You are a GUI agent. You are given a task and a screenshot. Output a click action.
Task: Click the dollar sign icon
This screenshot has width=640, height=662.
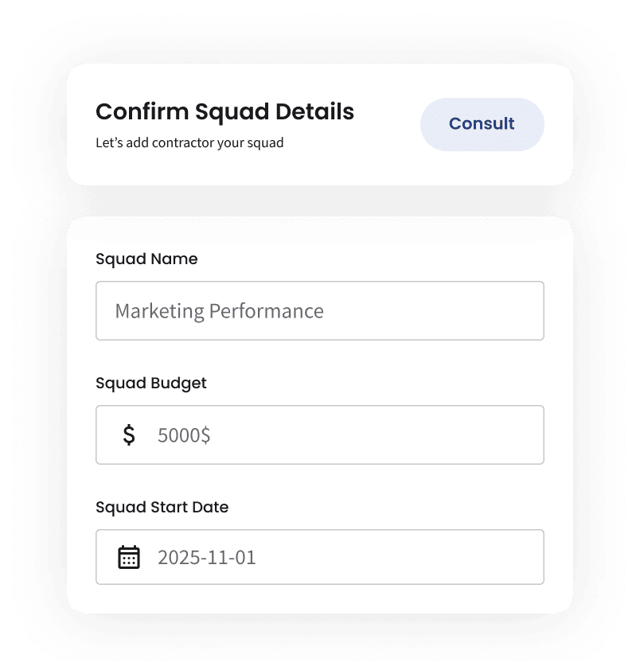click(129, 434)
